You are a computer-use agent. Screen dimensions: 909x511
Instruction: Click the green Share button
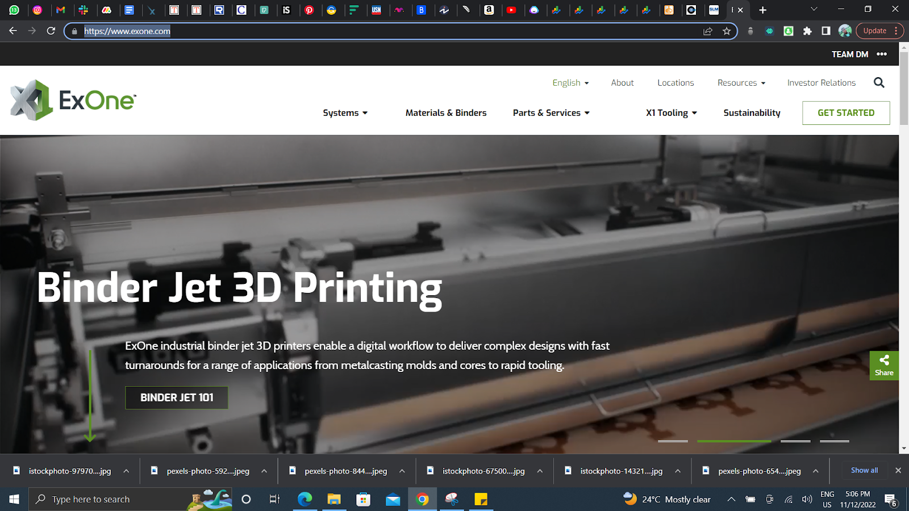point(884,366)
